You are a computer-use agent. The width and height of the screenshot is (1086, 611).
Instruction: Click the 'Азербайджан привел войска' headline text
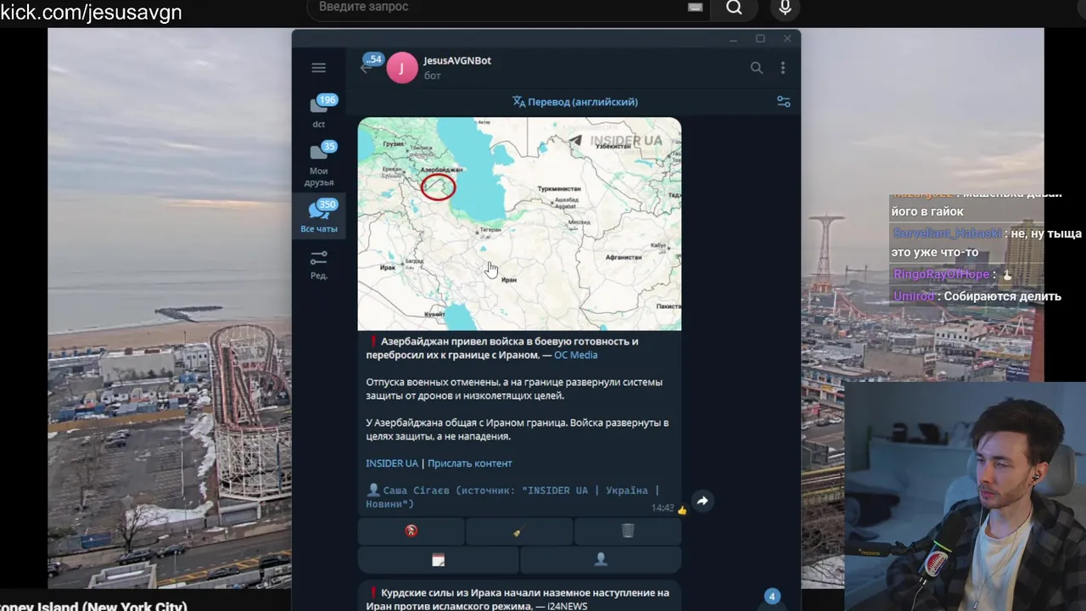(502, 348)
